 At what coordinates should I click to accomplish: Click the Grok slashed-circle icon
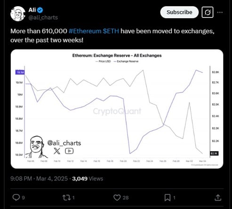pyautogui.click(x=208, y=12)
